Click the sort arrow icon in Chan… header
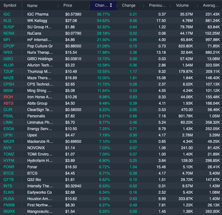This screenshot has width=222, height=215. click(111, 5)
